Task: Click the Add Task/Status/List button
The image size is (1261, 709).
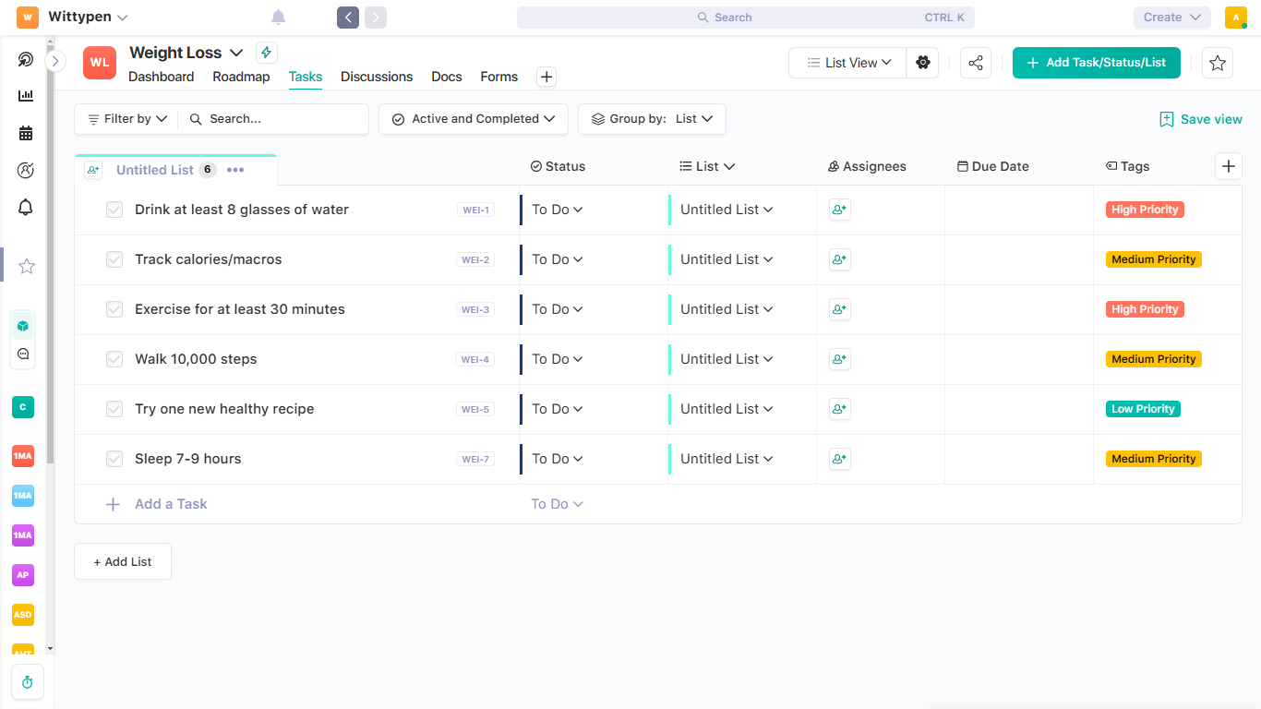Action: coord(1096,62)
